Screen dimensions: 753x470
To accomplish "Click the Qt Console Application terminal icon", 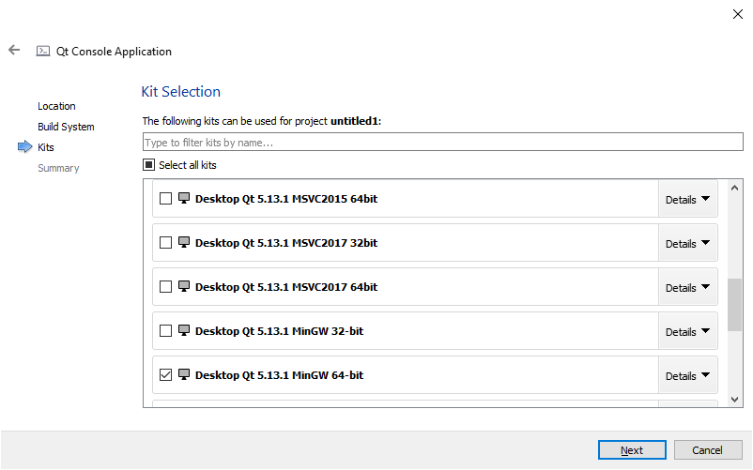I will pos(43,51).
